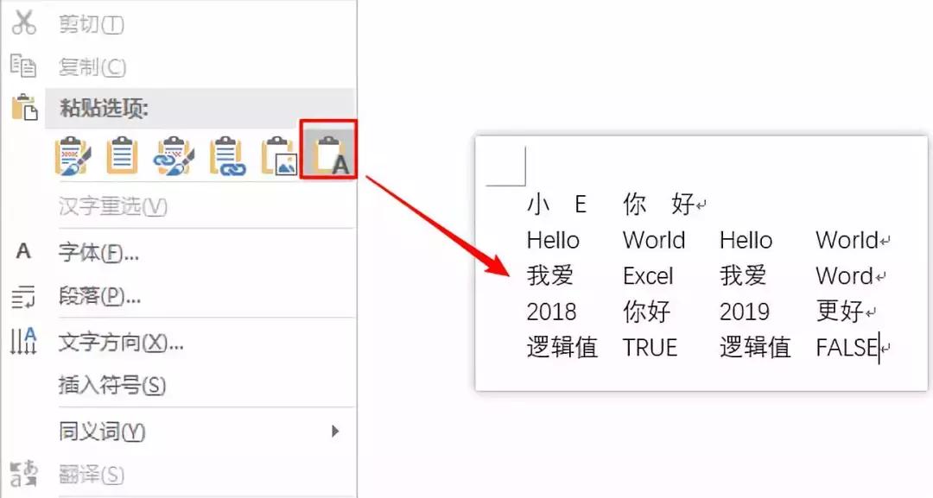This screenshot has height=498, width=933.
Task: Click the translate icon beside 翻译
Action: pyautogui.click(x=23, y=473)
